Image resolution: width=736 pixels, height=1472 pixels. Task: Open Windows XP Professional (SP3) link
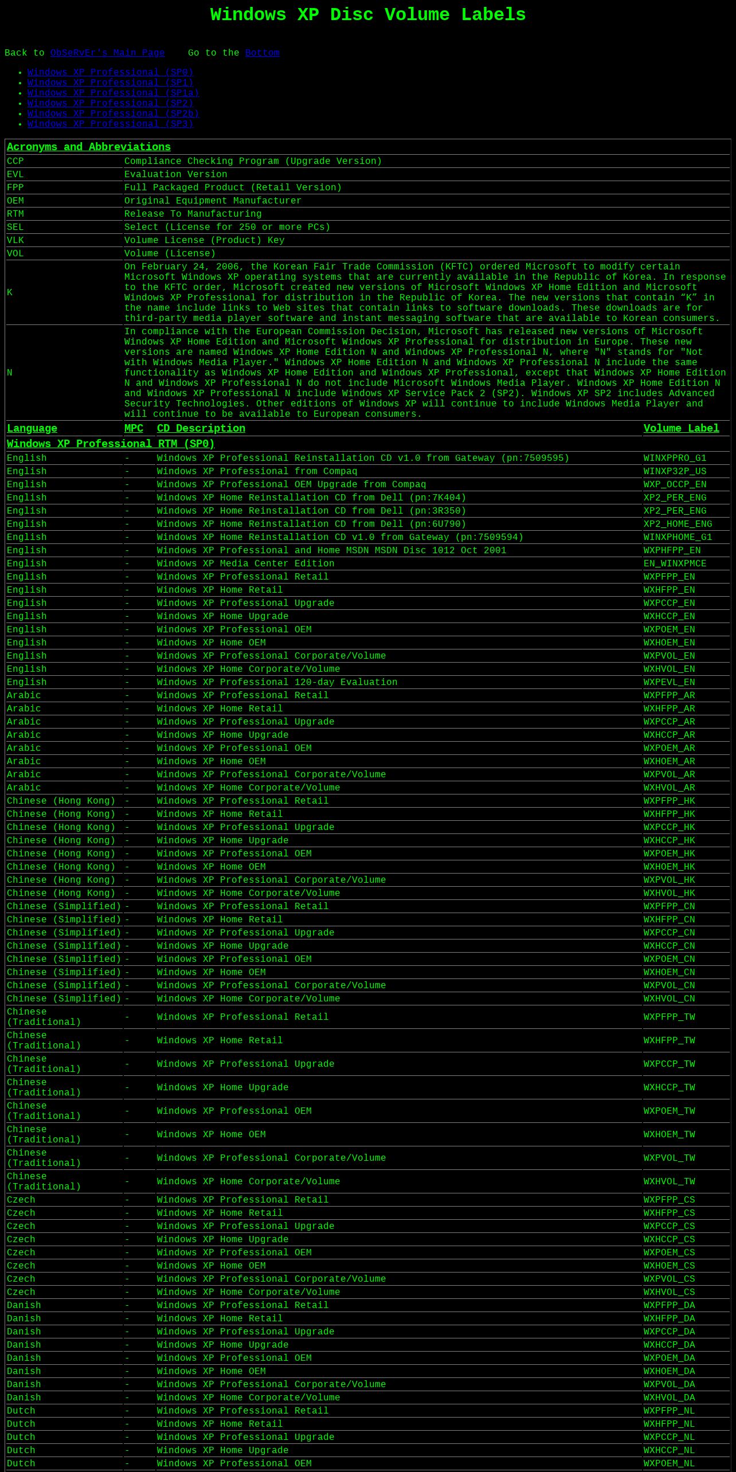point(110,124)
